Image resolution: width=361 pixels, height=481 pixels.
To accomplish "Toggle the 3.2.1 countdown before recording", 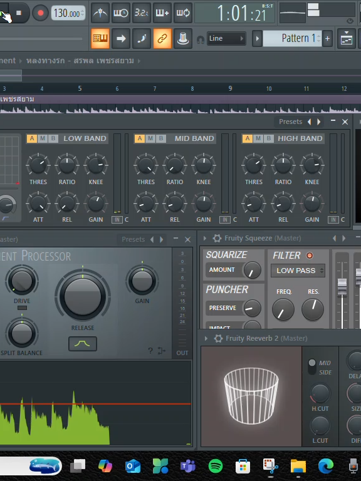I will pos(142,13).
